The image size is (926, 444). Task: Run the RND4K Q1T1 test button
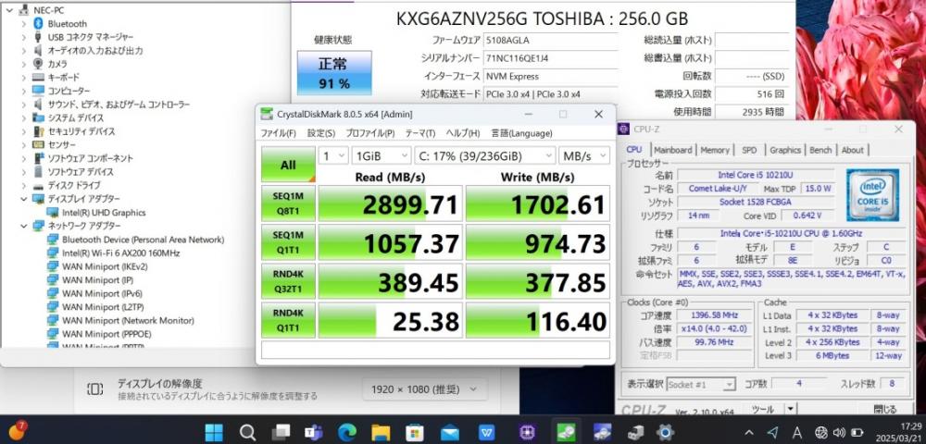click(288, 320)
